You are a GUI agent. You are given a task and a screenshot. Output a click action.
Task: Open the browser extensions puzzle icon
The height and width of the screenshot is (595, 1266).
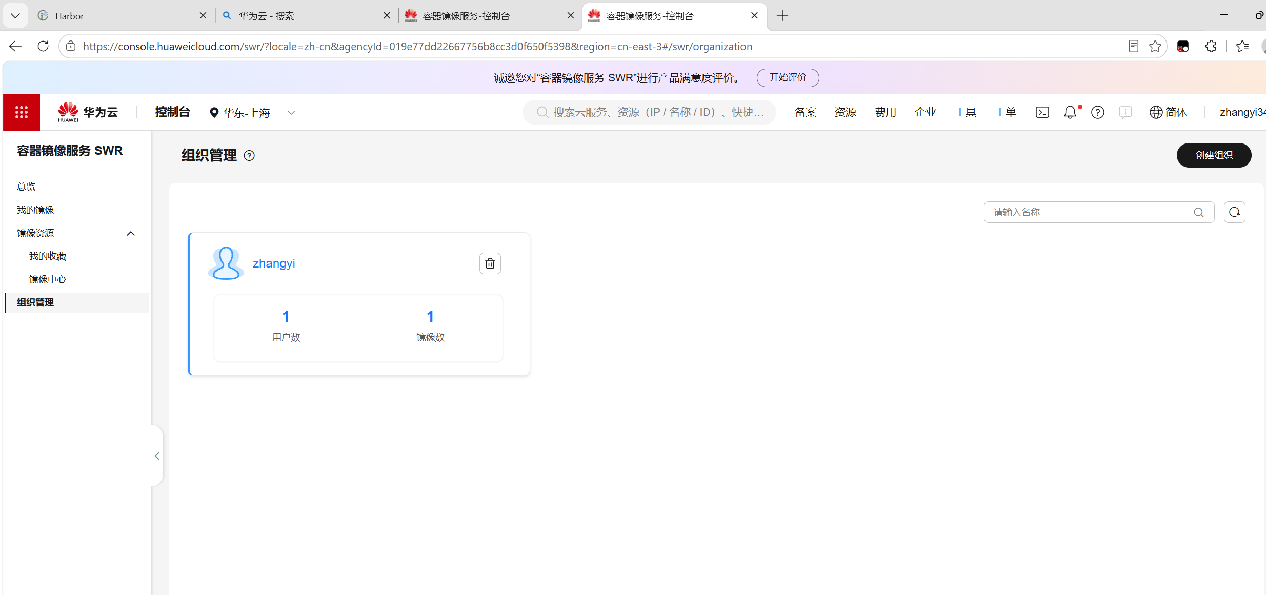(x=1211, y=46)
